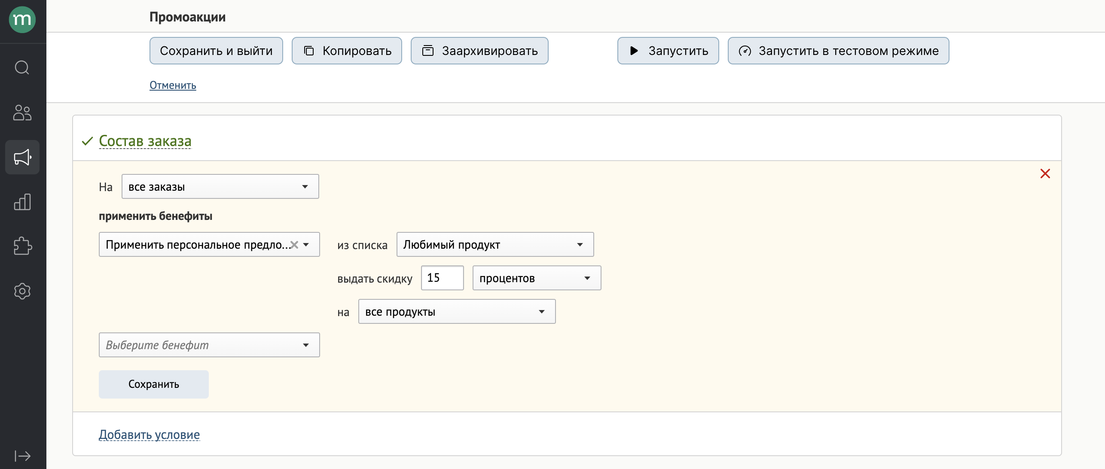This screenshot has width=1105, height=469.
Task: Click the Копировать button
Action: click(347, 51)
